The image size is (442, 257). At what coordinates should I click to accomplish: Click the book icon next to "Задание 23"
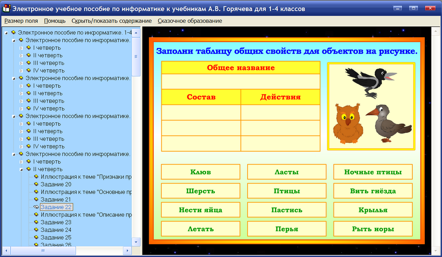[36, 222]
